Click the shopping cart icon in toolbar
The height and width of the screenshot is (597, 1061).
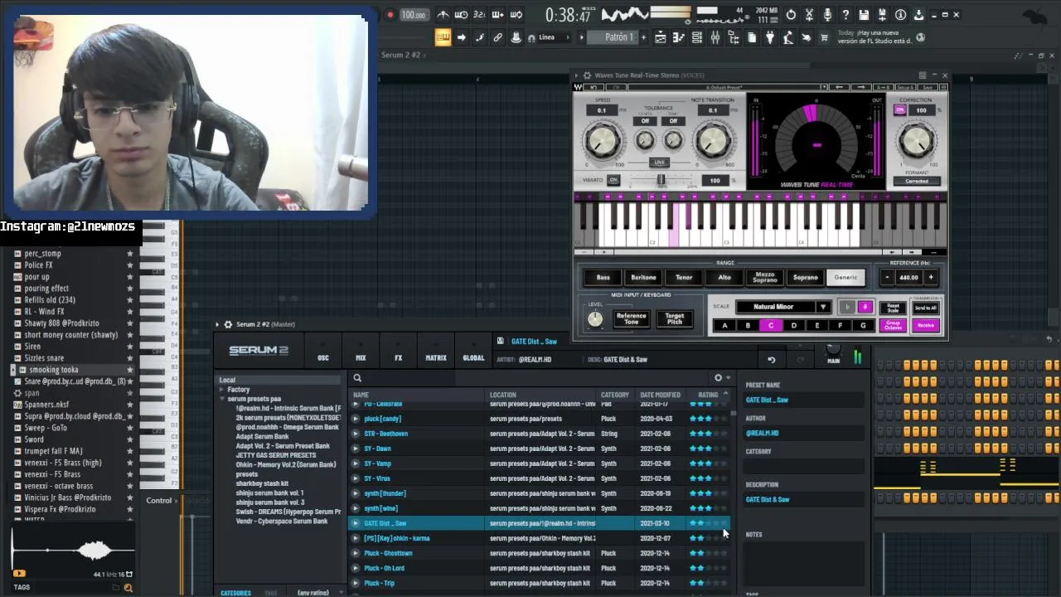(823, 37)
